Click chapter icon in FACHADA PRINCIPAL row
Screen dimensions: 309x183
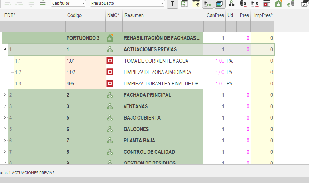(x=110, y=95)
